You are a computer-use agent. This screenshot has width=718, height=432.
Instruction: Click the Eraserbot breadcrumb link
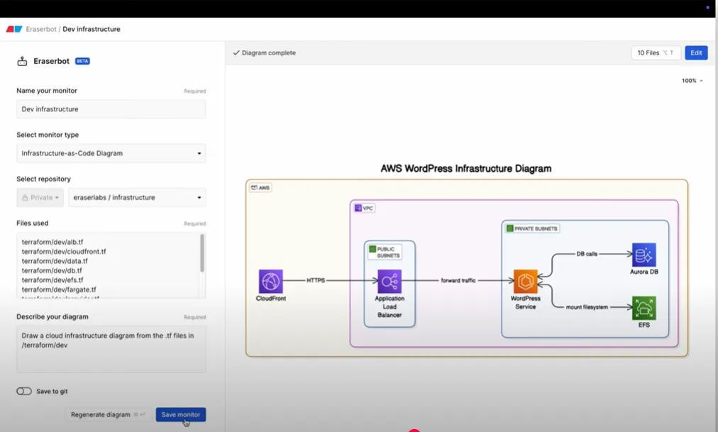pyautogui.click(x=41, y=29)
